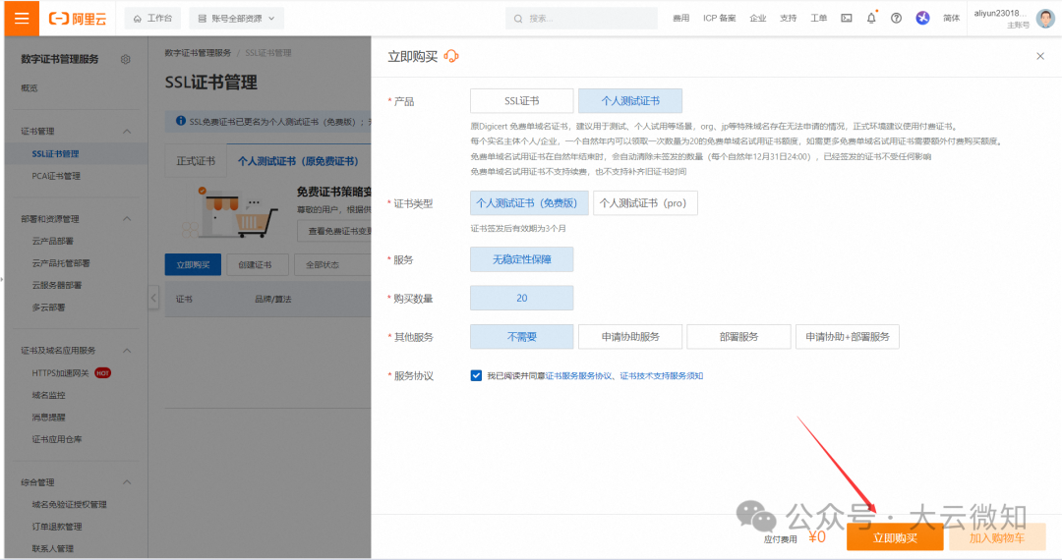Viewport: 1062px width, 560px height.
Task: Collapse the 综合管理 sidebar group
Action: pos(127,482)
